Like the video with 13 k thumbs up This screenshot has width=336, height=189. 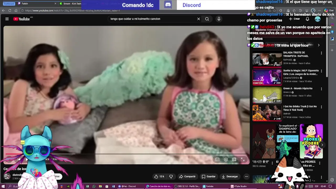tap(159, 177)
